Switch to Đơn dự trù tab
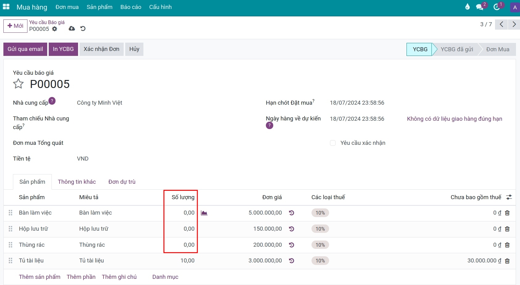 point(122,182)
